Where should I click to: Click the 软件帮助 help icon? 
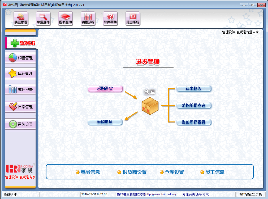[110, 19]
